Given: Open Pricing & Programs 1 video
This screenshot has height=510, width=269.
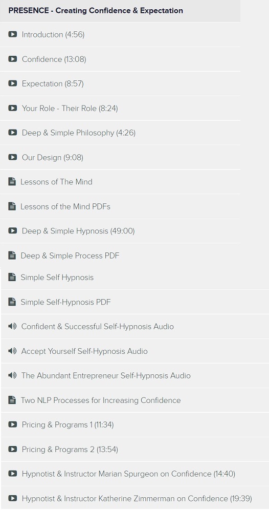Looking at the screenshot, I should [135, 424].
